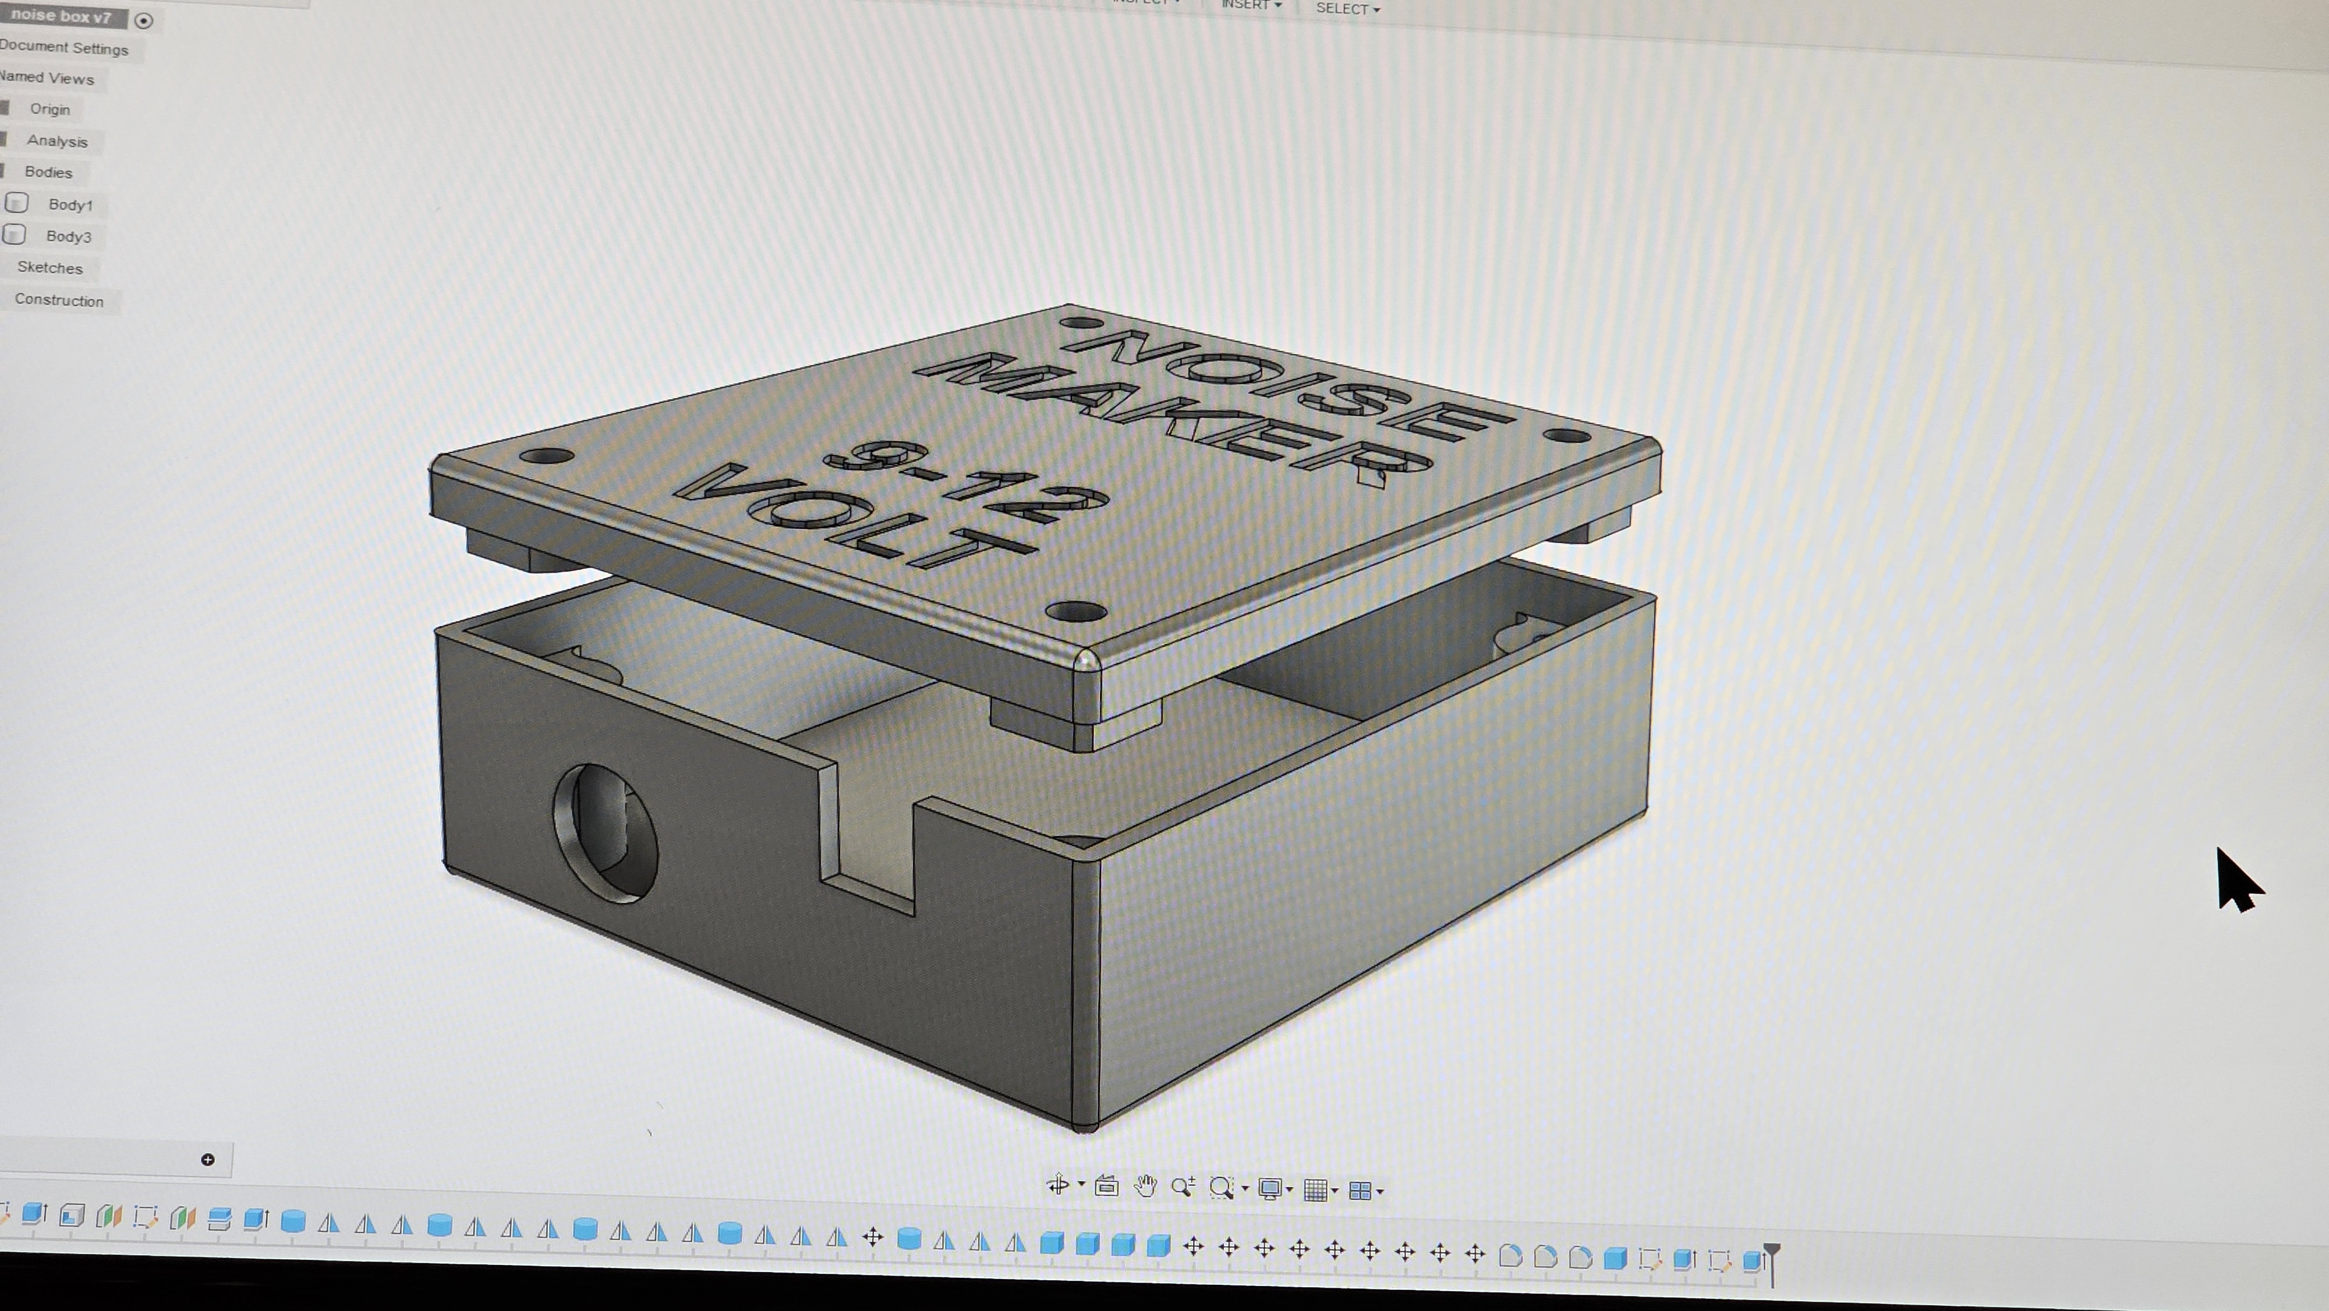Toggle the radio button beside noise box v7

(x=144, y=20)
